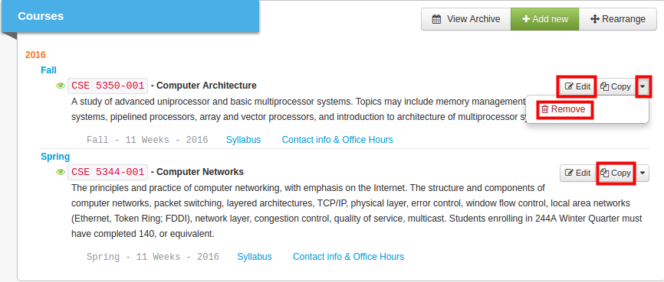664x282 pixels.
Task: Toggle visibility eye for CSE 5344-001
Action: coord(61,172)
